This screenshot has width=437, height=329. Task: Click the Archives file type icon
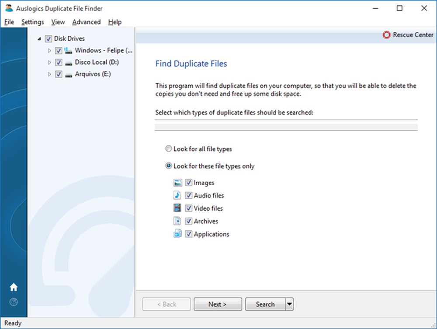177,221
